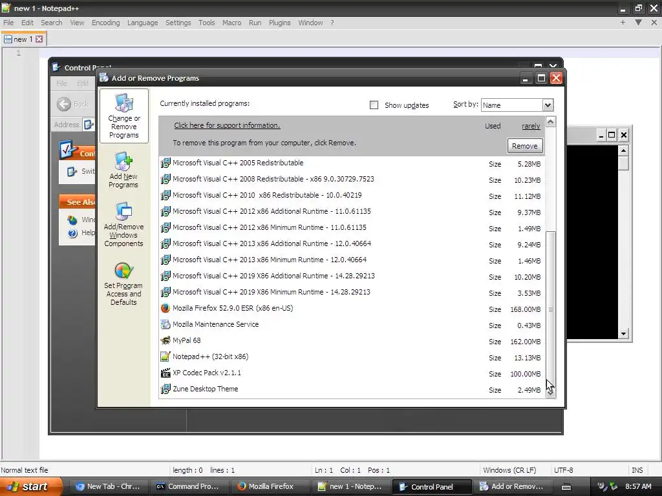This screenshot has height=496, width=662.
Task: Open Add/Remove Windows Components icon
Action: coord(123,212)
